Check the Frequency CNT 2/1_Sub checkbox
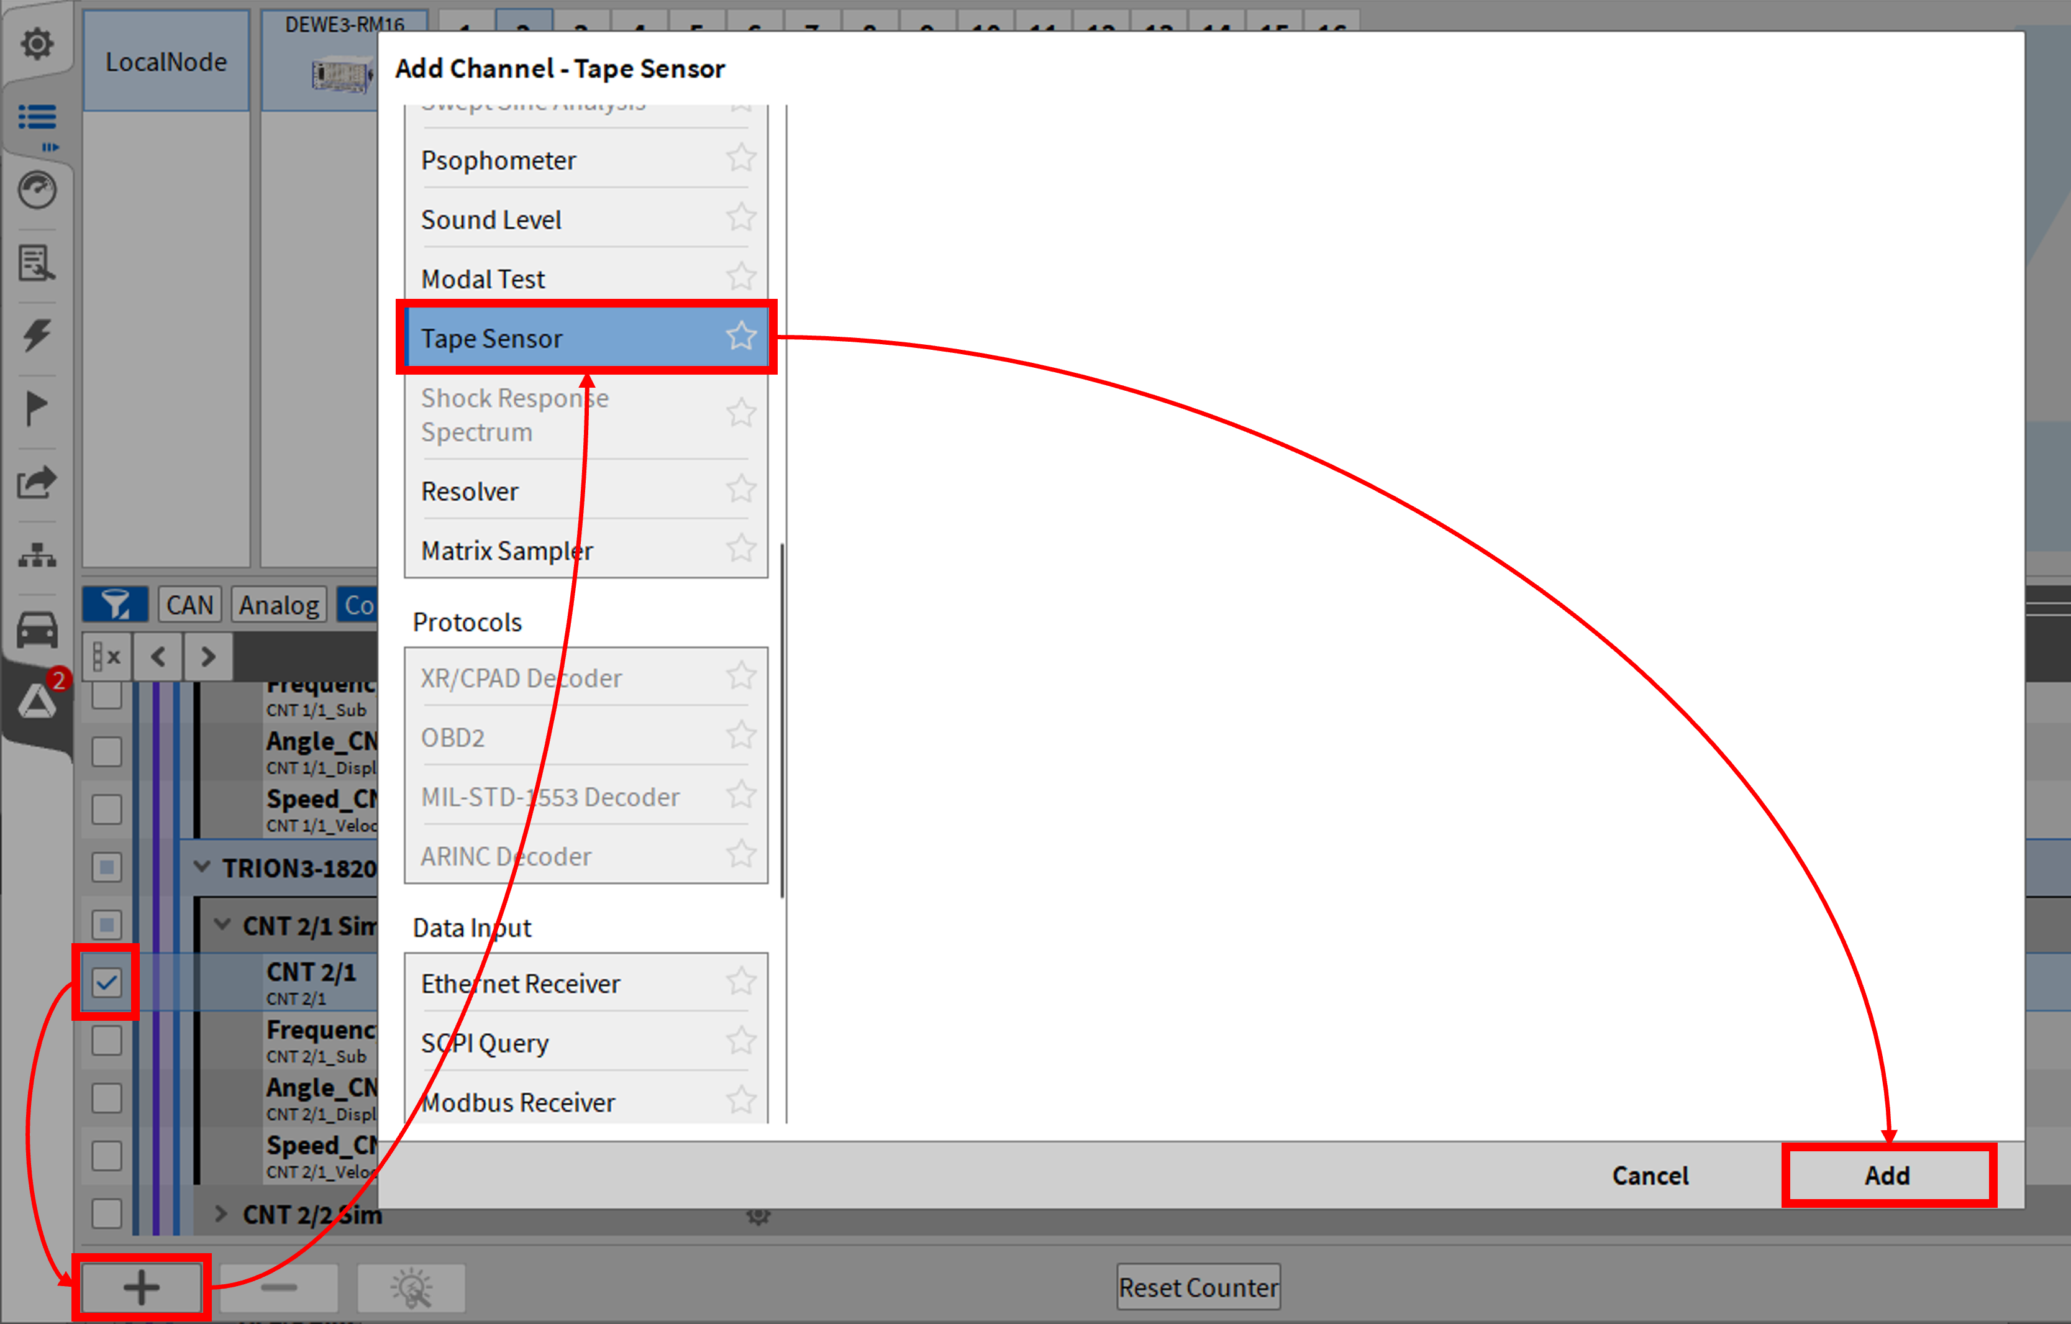Screen dimensions: 2071x1324 pos(107,1040)
